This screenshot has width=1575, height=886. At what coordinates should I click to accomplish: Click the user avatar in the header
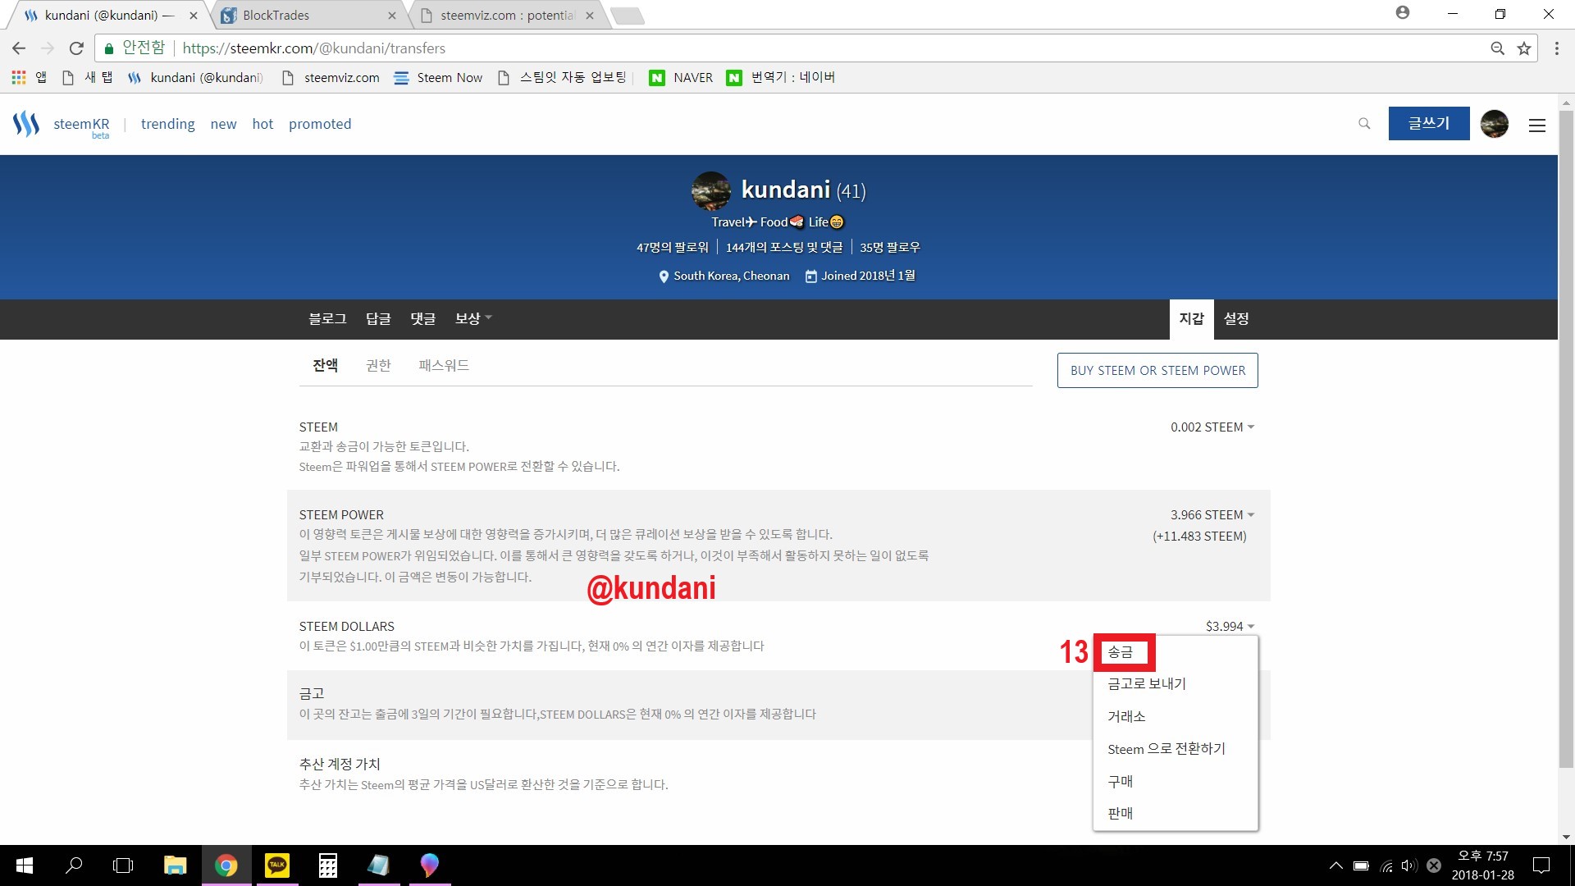(x=1495, y=124)
